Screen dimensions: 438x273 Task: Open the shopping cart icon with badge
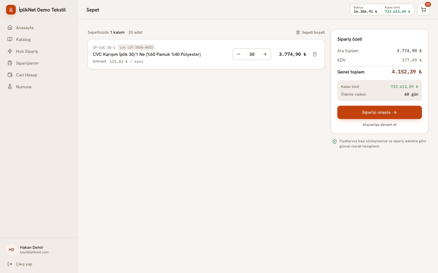tap(423, 10)
